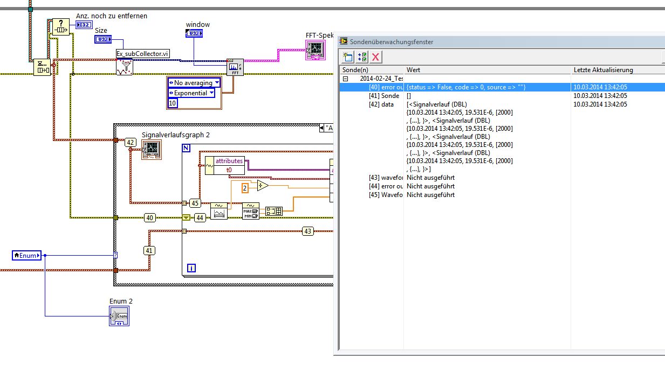
Task: Select the Ex_subCollector.vi subVI node
Action: [x=125, y=67]
